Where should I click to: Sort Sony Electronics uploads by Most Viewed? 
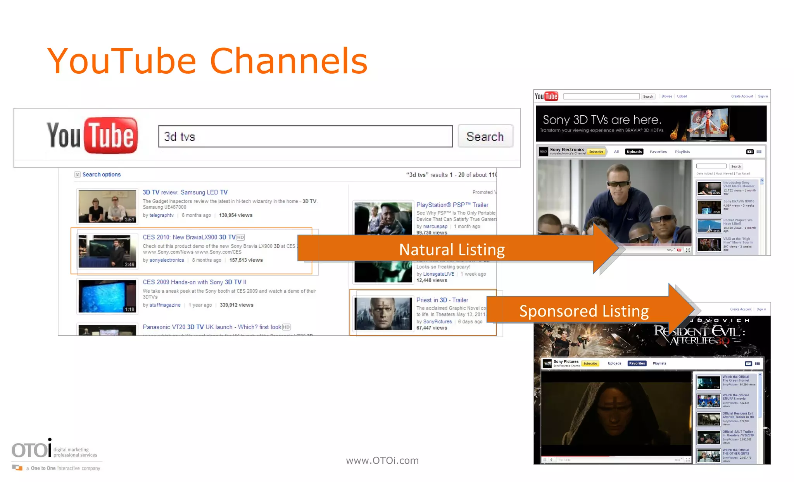724,174
